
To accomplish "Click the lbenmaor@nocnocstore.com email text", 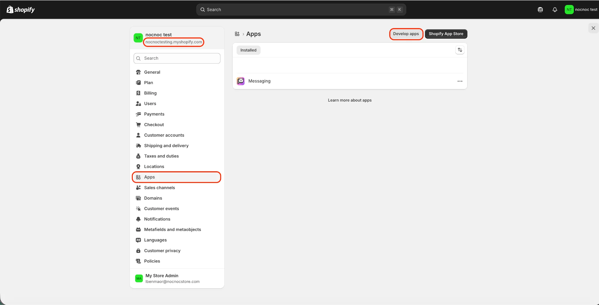I will point(173,282).
